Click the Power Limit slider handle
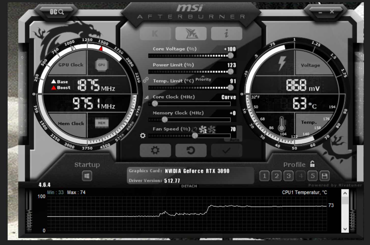The width and height of the screenshot is (370, 245). (231, 72)
